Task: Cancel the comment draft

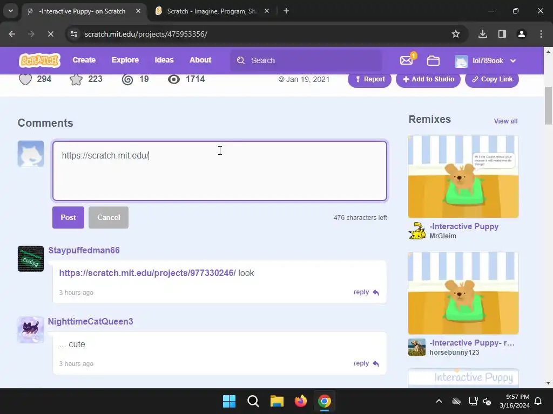Action: [109, 218]
